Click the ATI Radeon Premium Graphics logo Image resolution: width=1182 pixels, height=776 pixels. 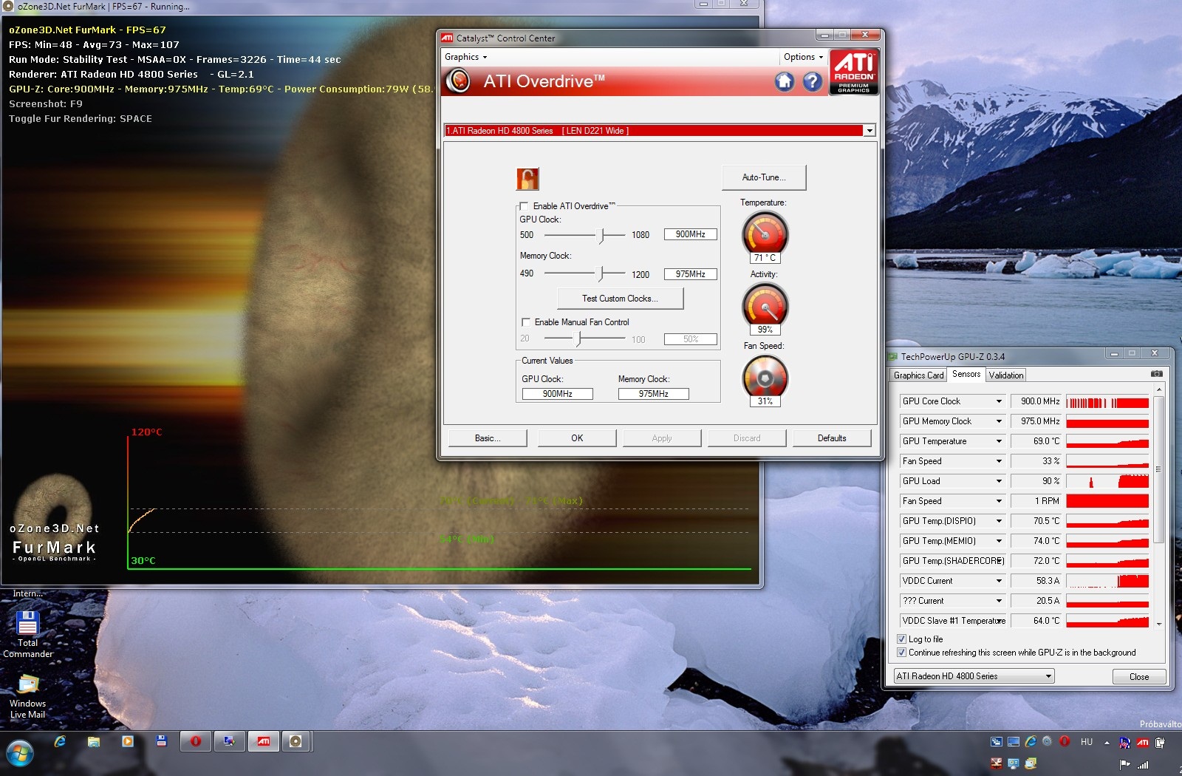(x=854, y=72)
